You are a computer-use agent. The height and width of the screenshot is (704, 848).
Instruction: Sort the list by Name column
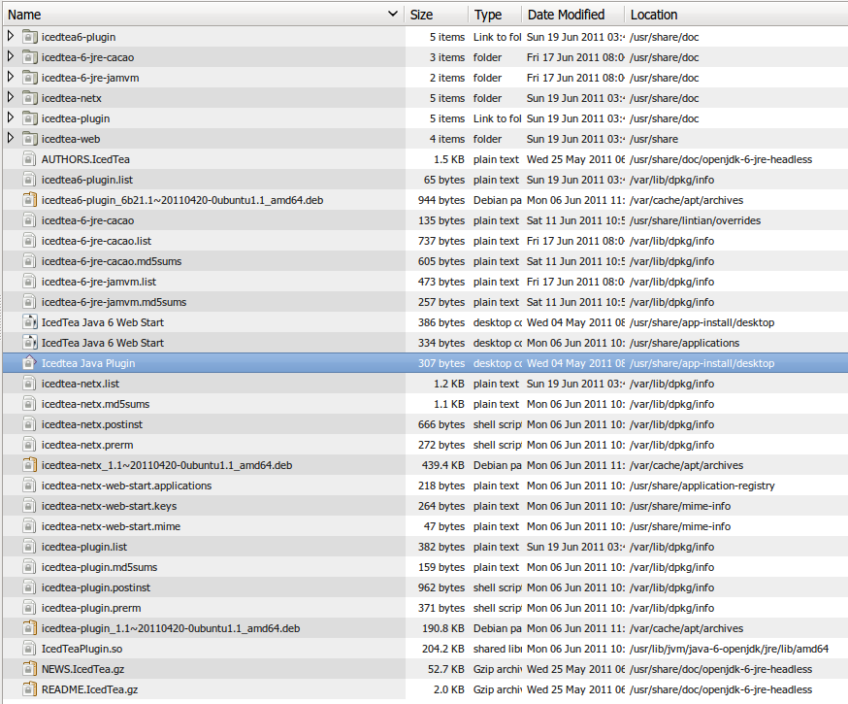pos(194,15)
